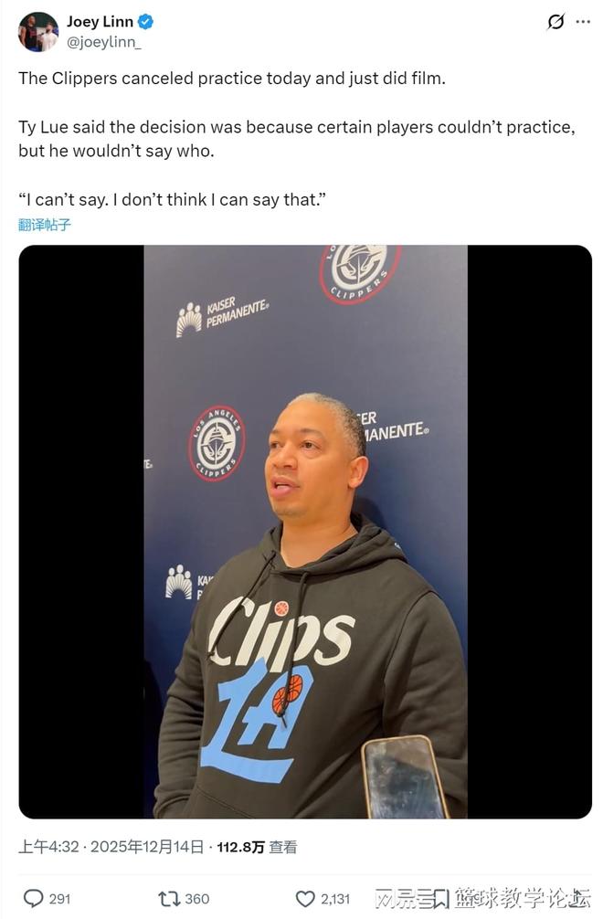The image size is (603, 919).
Task: Click the 2025年12月14日 date text
Action: [x=147, y=847]
